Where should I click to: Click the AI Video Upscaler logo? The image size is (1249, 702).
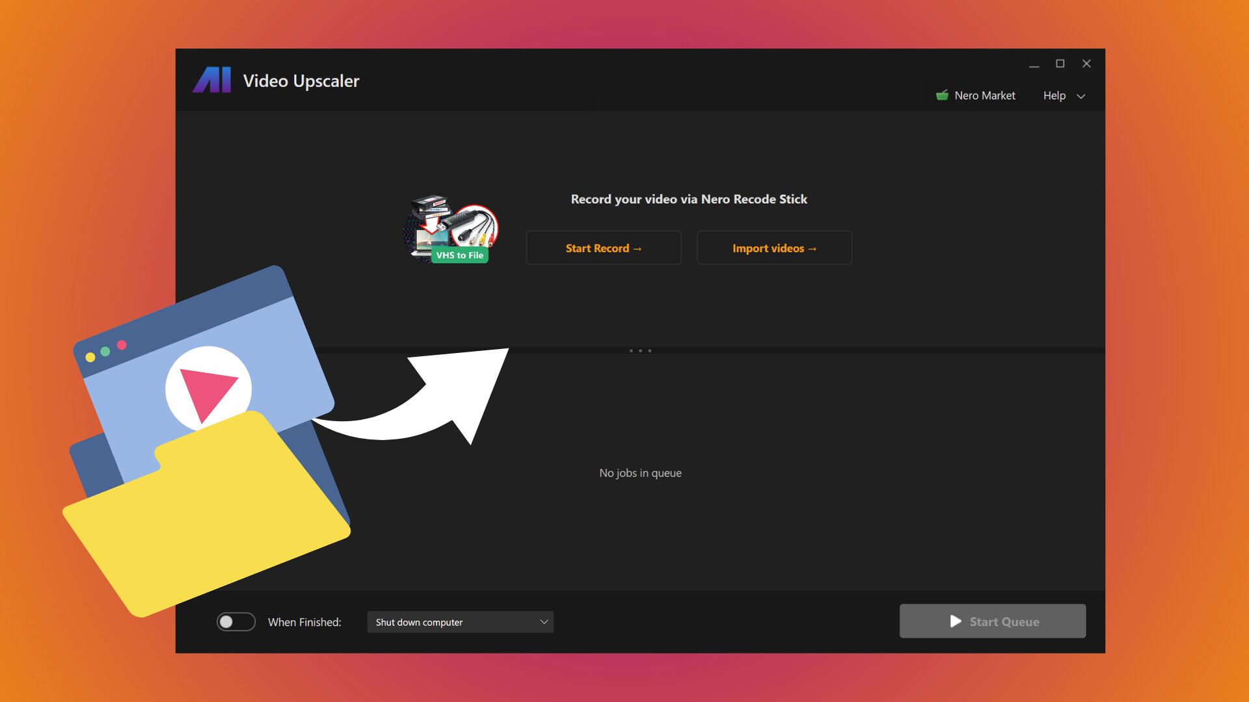tap(211, 80)
